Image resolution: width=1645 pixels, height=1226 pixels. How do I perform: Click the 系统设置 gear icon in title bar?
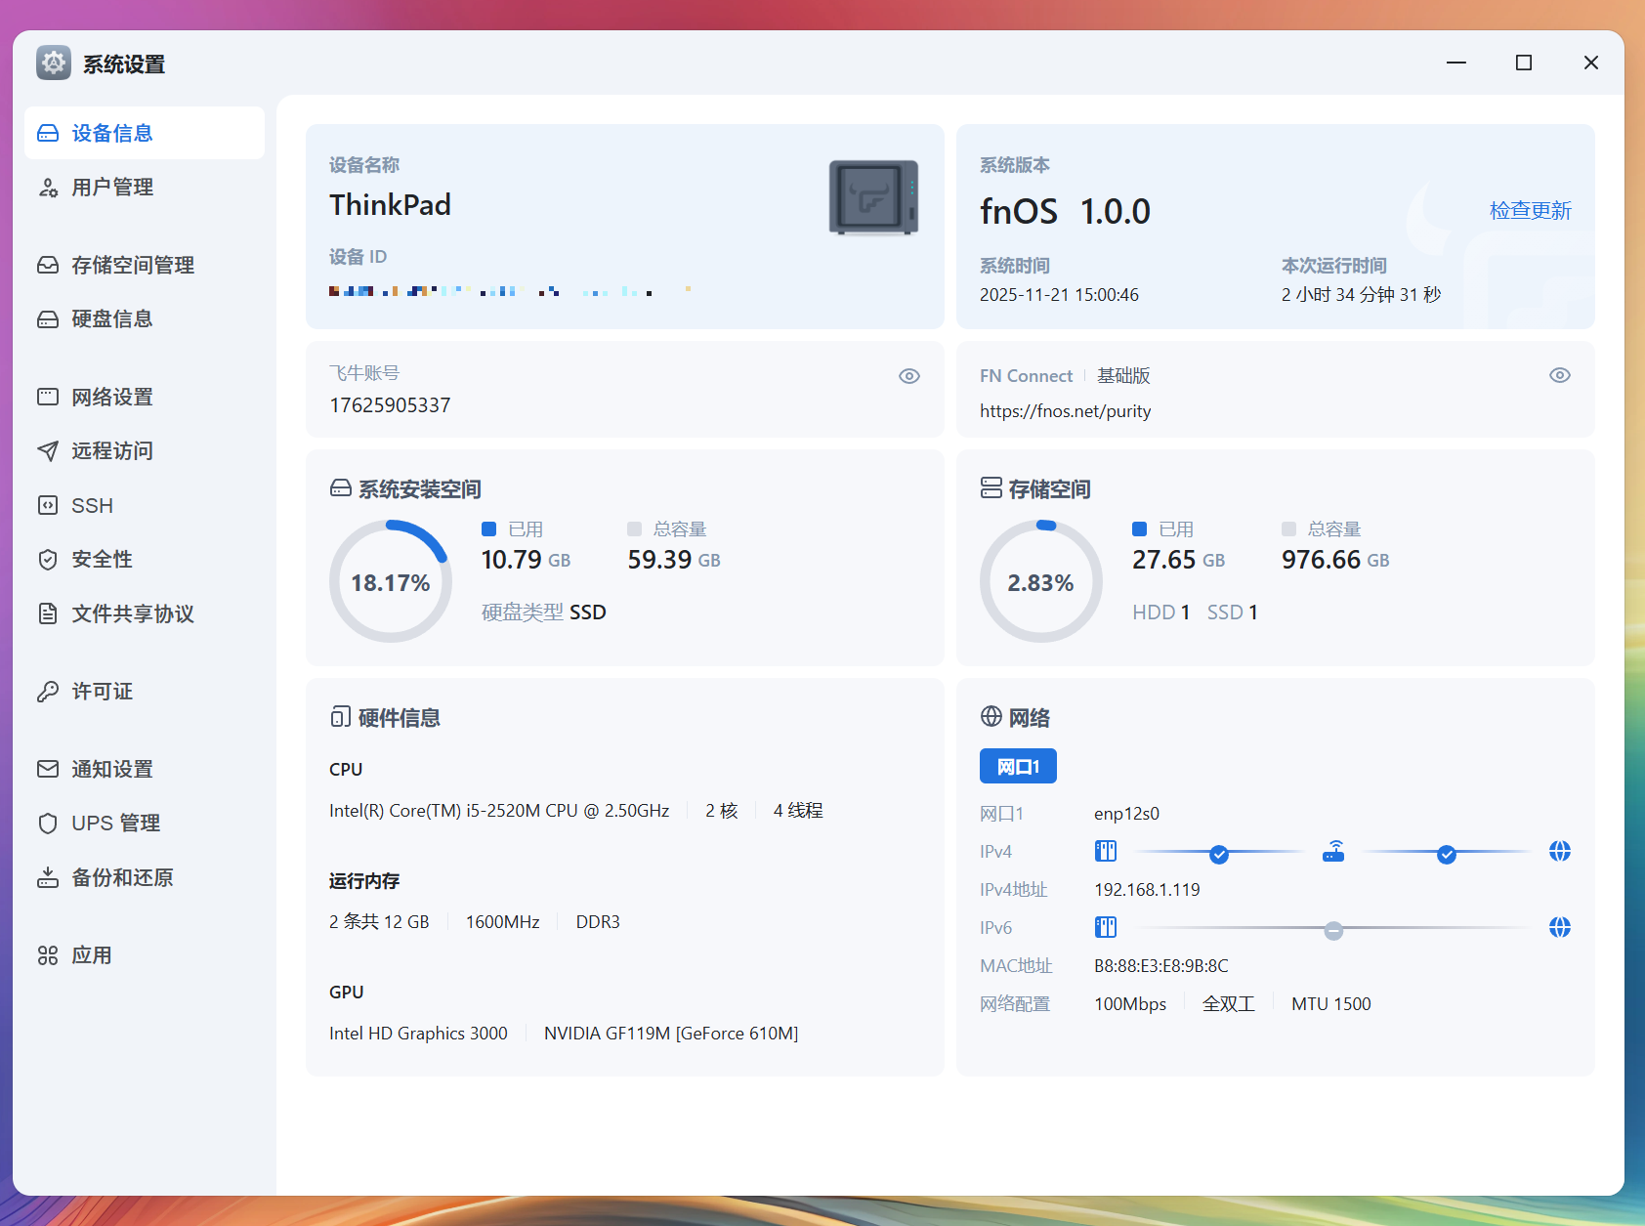click(54, 63)
